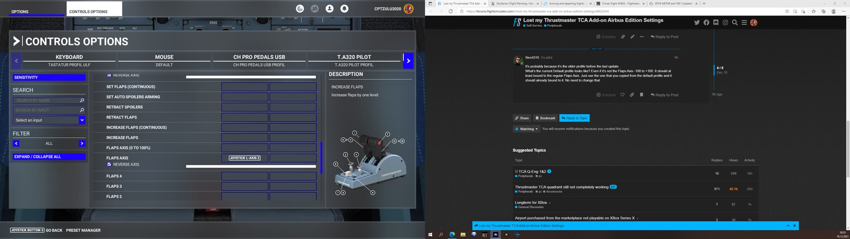Click the Share button below the post
The width and height of the screenshot is (850, 239).
[x=522, y=118]
